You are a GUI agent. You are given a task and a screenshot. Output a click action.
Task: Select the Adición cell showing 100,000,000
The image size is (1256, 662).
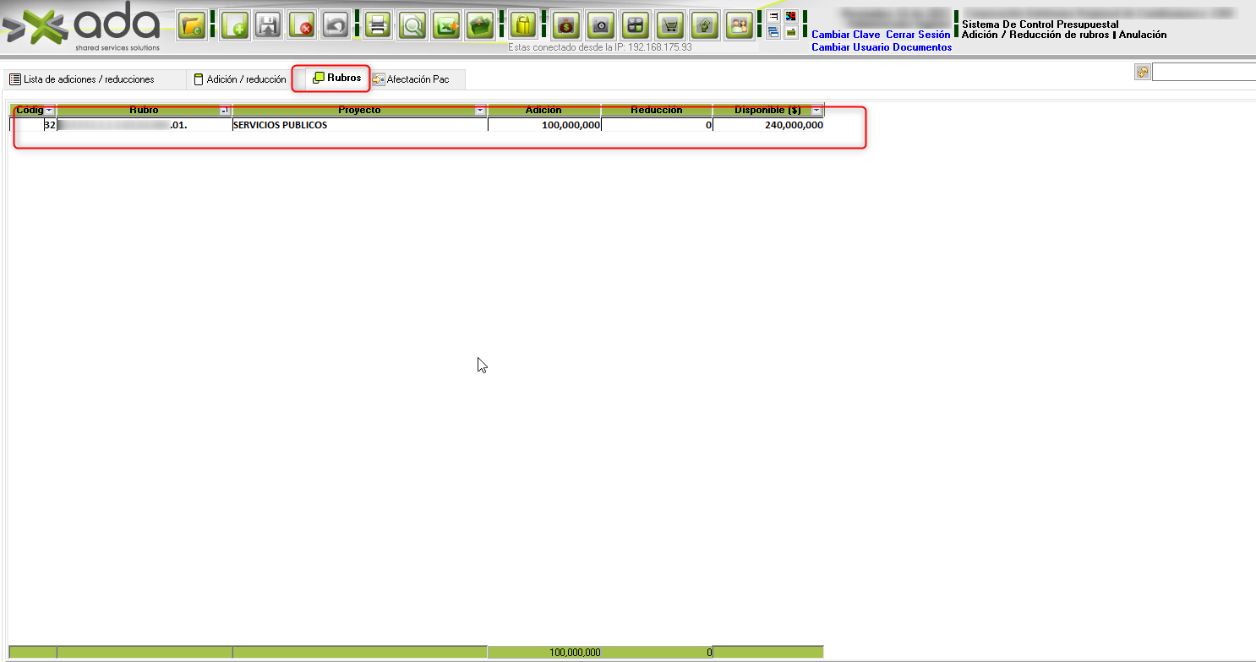click(544, 125)
